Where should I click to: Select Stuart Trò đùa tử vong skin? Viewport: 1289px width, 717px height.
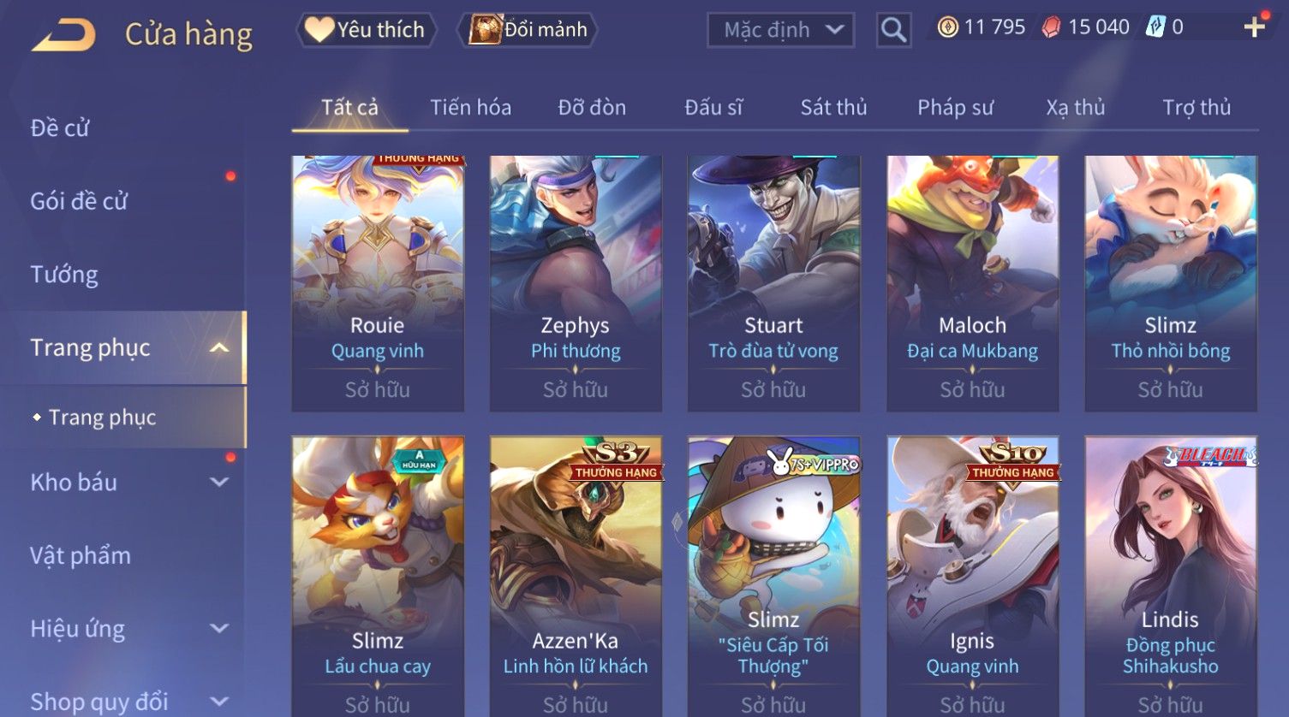(773, 283)
